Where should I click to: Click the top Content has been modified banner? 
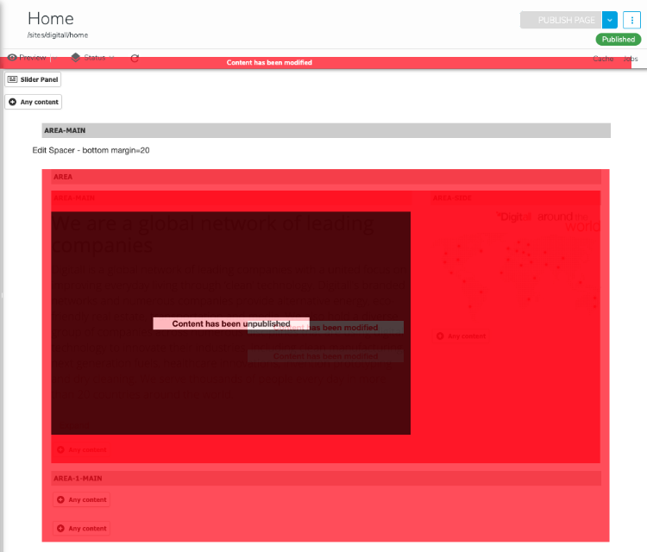pyautogui.click(x=316, y=63)
